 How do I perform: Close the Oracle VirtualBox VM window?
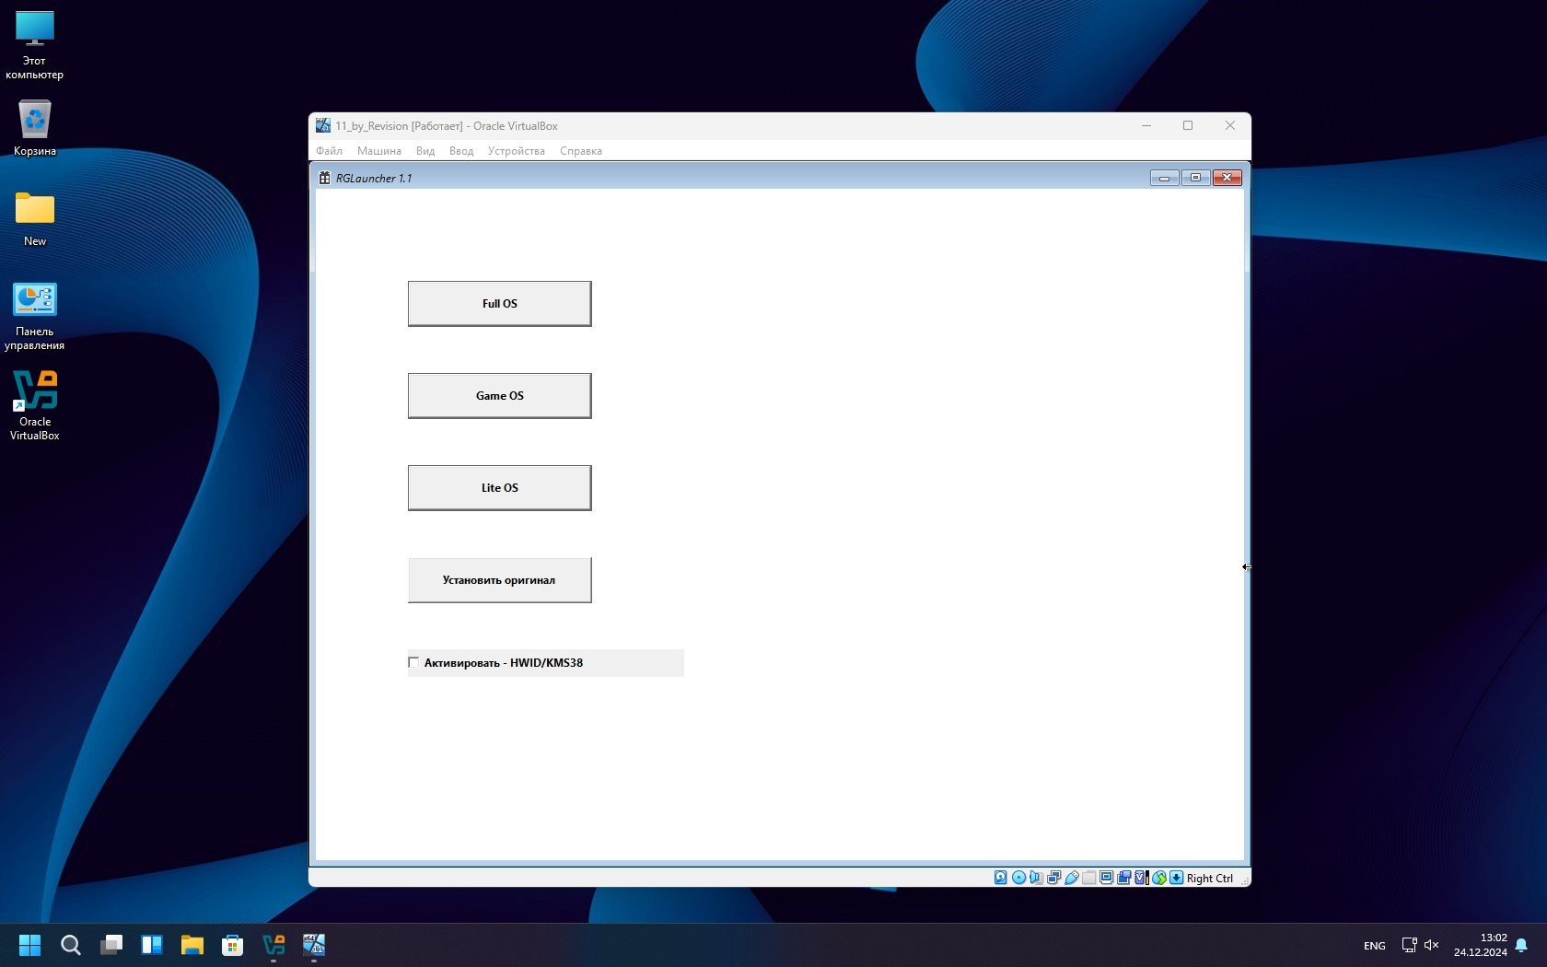[1230, 125]
